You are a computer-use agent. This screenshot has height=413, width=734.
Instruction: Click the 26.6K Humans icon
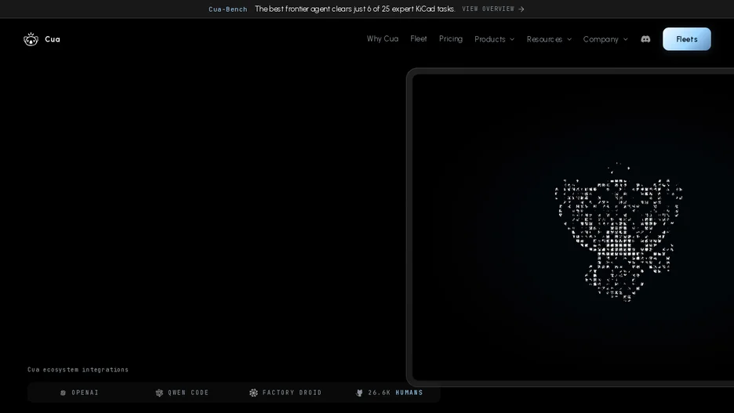point(359,393)
